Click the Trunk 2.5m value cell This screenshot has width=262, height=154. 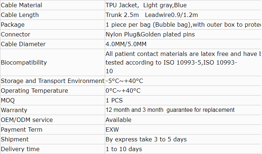click(x=152, y=15)
